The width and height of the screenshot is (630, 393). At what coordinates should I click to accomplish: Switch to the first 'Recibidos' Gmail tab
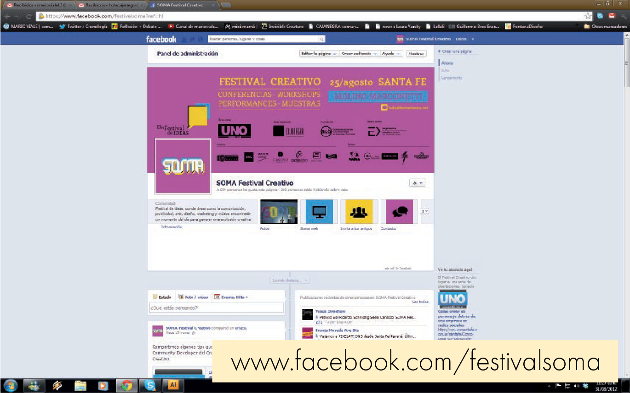pyautogui.click(x=39, y=5)
